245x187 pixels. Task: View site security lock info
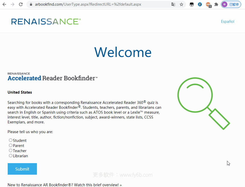[x=31, y=4]
